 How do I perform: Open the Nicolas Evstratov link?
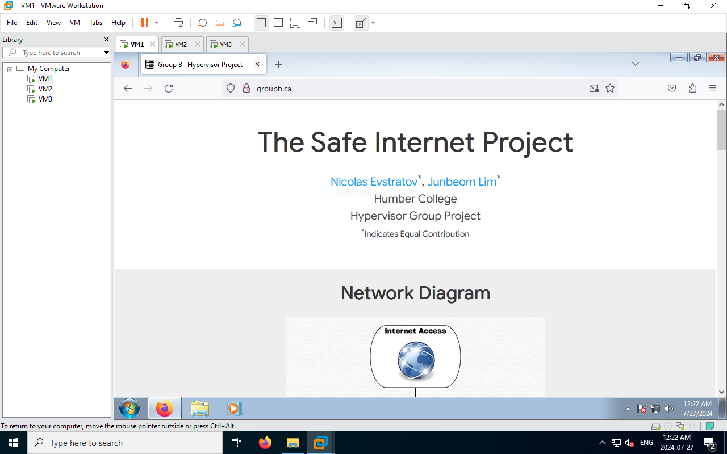tap(373, 182)
